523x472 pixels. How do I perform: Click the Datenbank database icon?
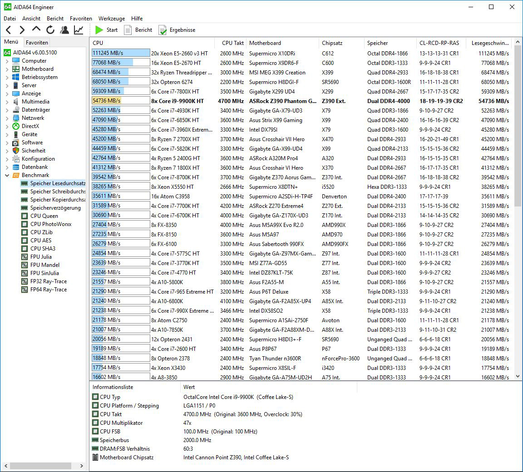(x=16, y=167)
